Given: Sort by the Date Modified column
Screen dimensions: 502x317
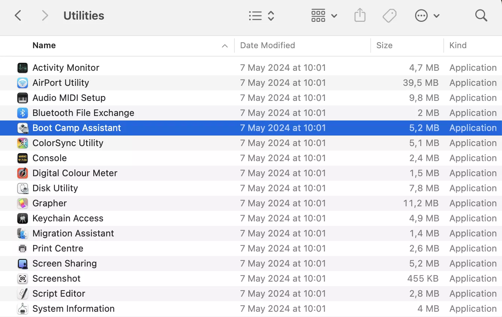Looking at the screenshot, I should pos(267,46).
